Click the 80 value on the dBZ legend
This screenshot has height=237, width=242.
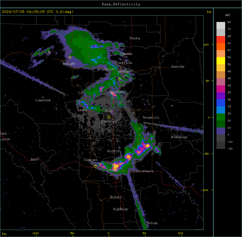[229, 22]
